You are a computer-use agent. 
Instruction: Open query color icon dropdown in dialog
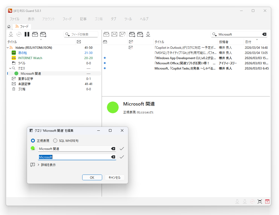tap(33, 148)
